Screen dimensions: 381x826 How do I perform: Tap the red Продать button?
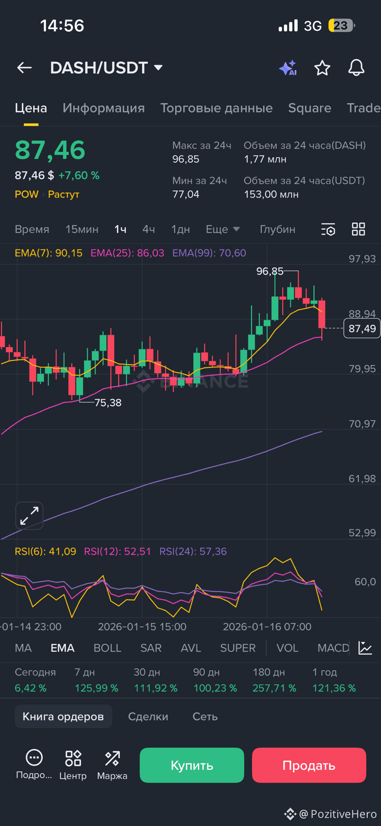tap(309, 765)
